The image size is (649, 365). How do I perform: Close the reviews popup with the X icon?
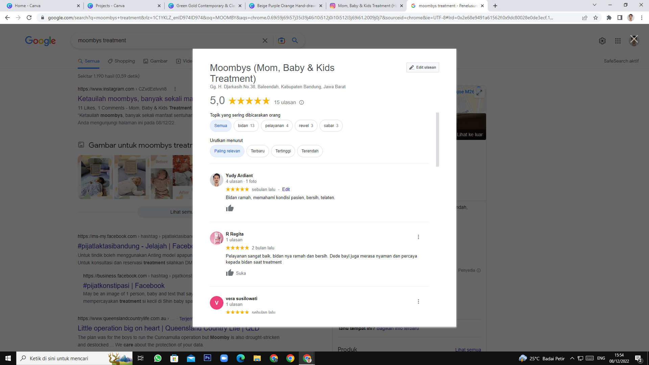pos(634,39)
